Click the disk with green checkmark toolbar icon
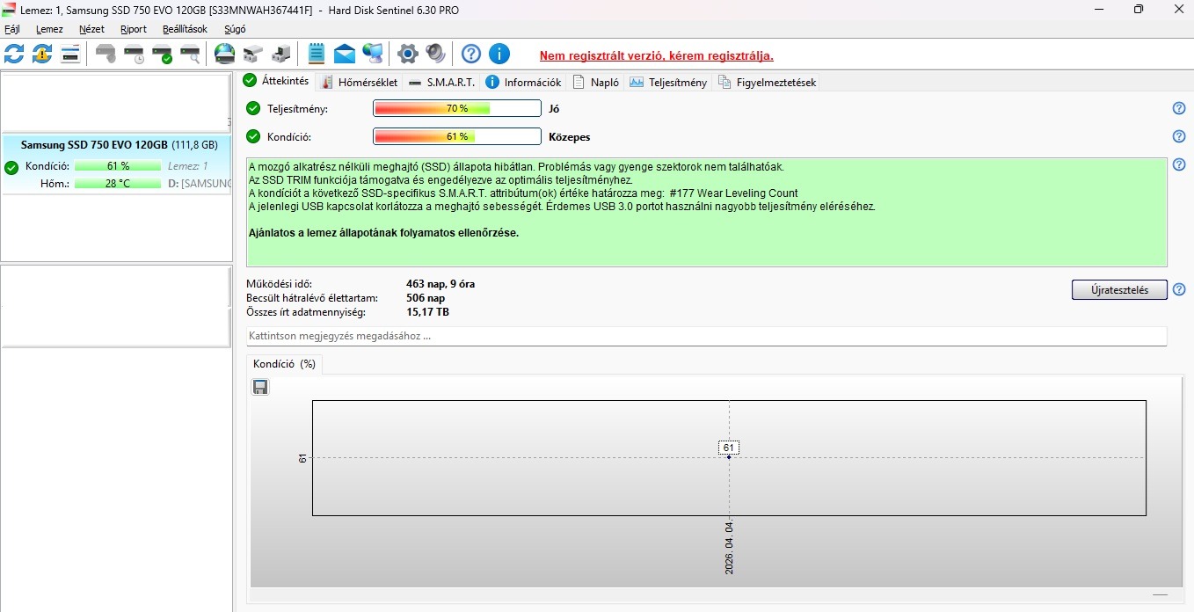This screenshot has height=612, width=1194. coord(162,54)
